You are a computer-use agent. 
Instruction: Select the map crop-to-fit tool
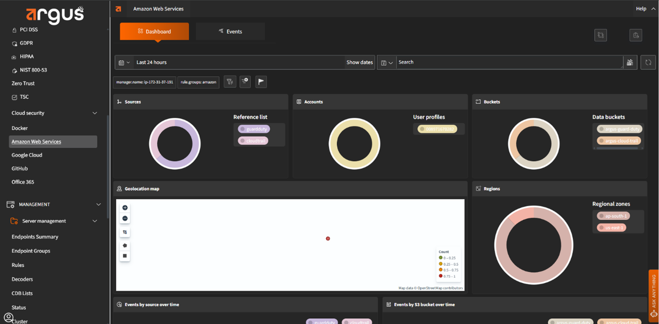click(x=125, y=232)
